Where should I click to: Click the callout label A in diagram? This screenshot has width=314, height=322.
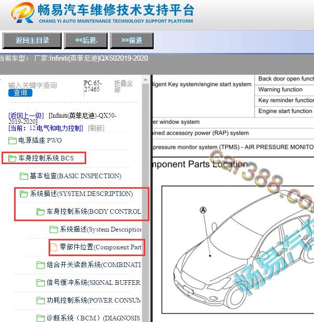pos(203,210)
